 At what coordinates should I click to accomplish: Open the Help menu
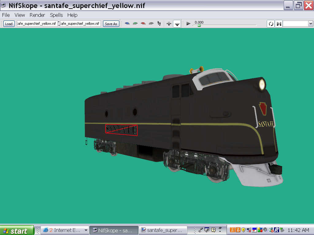coord(72,15)
